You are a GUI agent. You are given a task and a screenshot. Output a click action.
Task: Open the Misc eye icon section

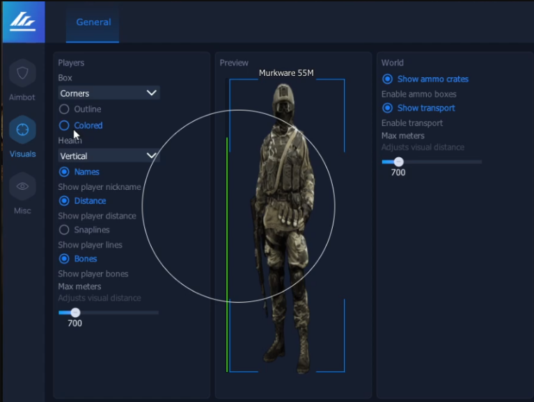pyautogui.click(x=22, y=186)
